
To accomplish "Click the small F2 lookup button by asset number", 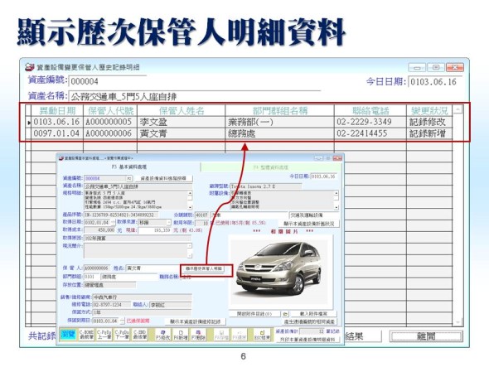I will pyautogui.click(x=129, y=179).
